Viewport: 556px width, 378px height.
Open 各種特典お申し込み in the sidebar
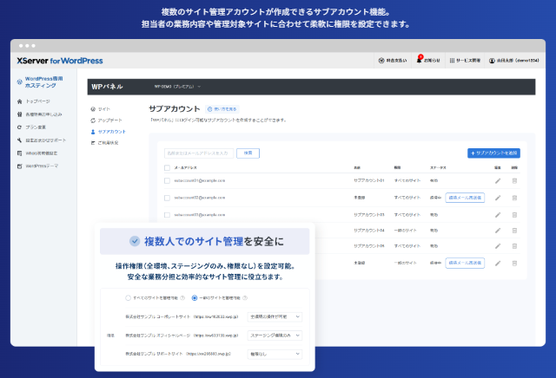39,114
